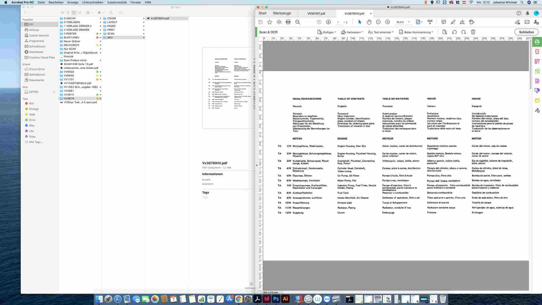The image size is (542, 305).
Task: Open the Verbessern dropdown
Action: [352, 32]
